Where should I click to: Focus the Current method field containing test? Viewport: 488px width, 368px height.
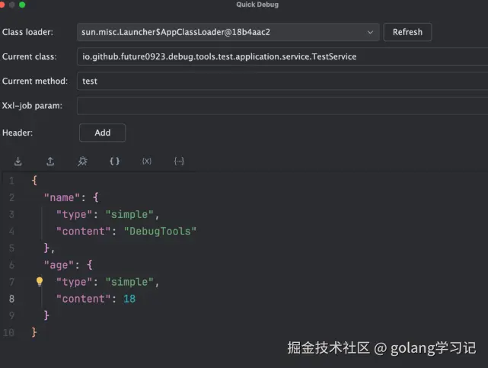282,81
